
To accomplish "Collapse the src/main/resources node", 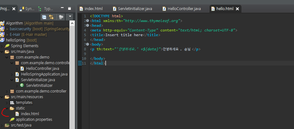I will 2,97.
